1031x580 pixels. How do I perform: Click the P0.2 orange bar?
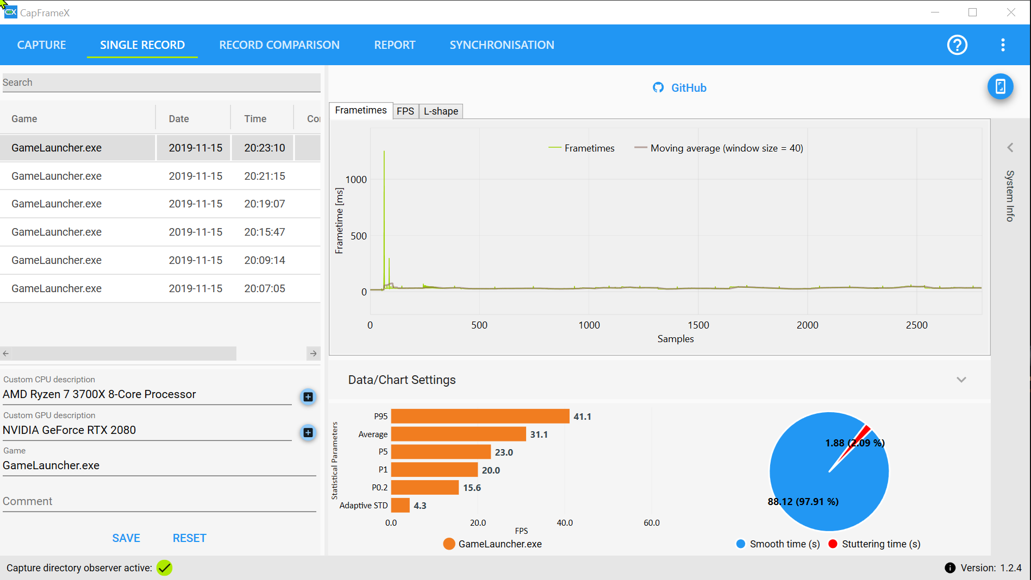coord(425,488)
